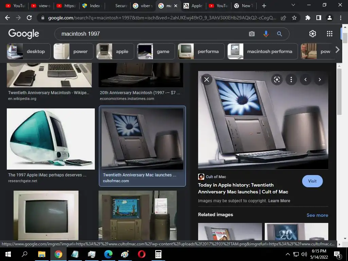348x261 pixels.
Task: Switch to the view-source YouTube tab
Action: 41,6
